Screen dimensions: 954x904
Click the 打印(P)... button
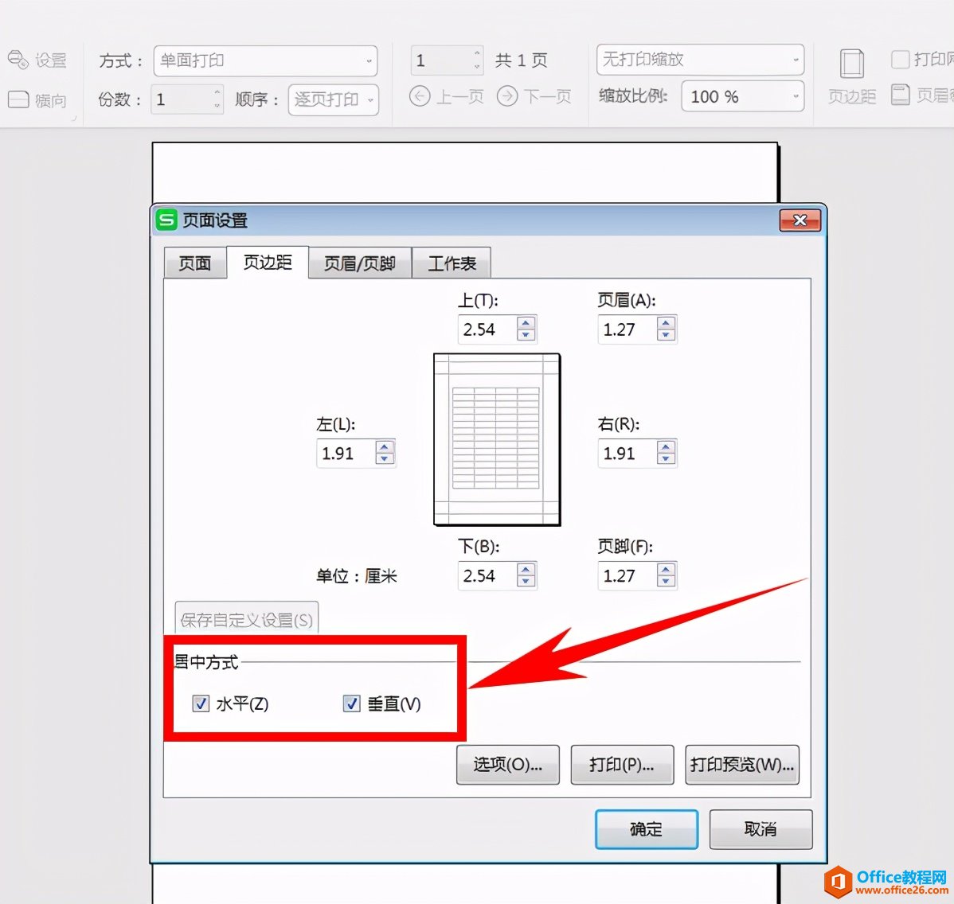(622, 764)
